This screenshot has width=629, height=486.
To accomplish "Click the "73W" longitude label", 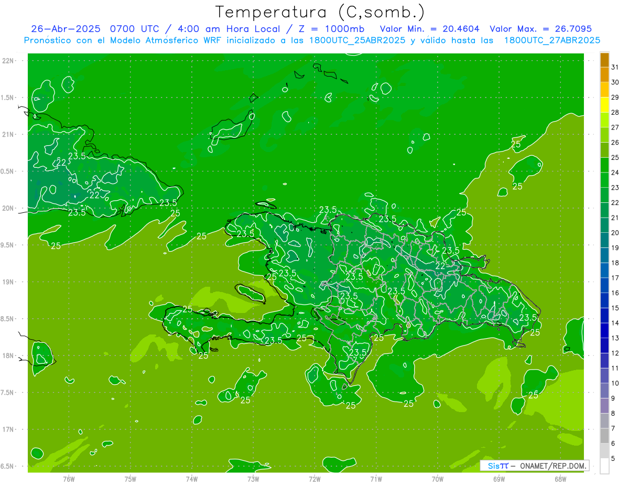I will pyautogui.click(x=253, y=479).
